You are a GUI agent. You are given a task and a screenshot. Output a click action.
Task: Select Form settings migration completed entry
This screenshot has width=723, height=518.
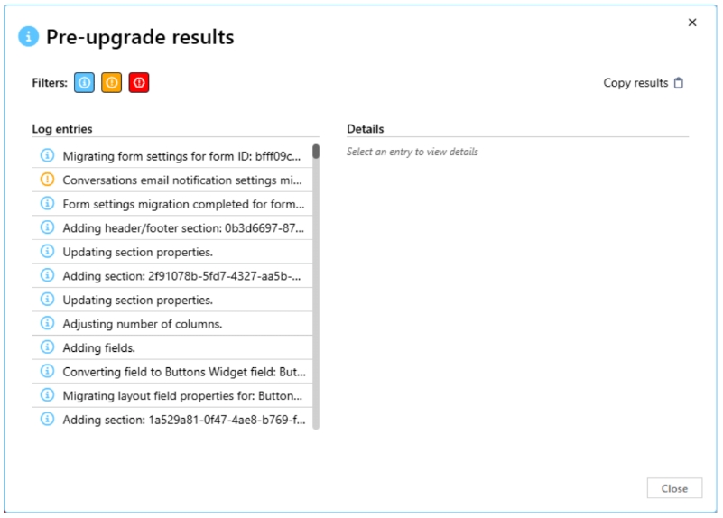point(181,204)
